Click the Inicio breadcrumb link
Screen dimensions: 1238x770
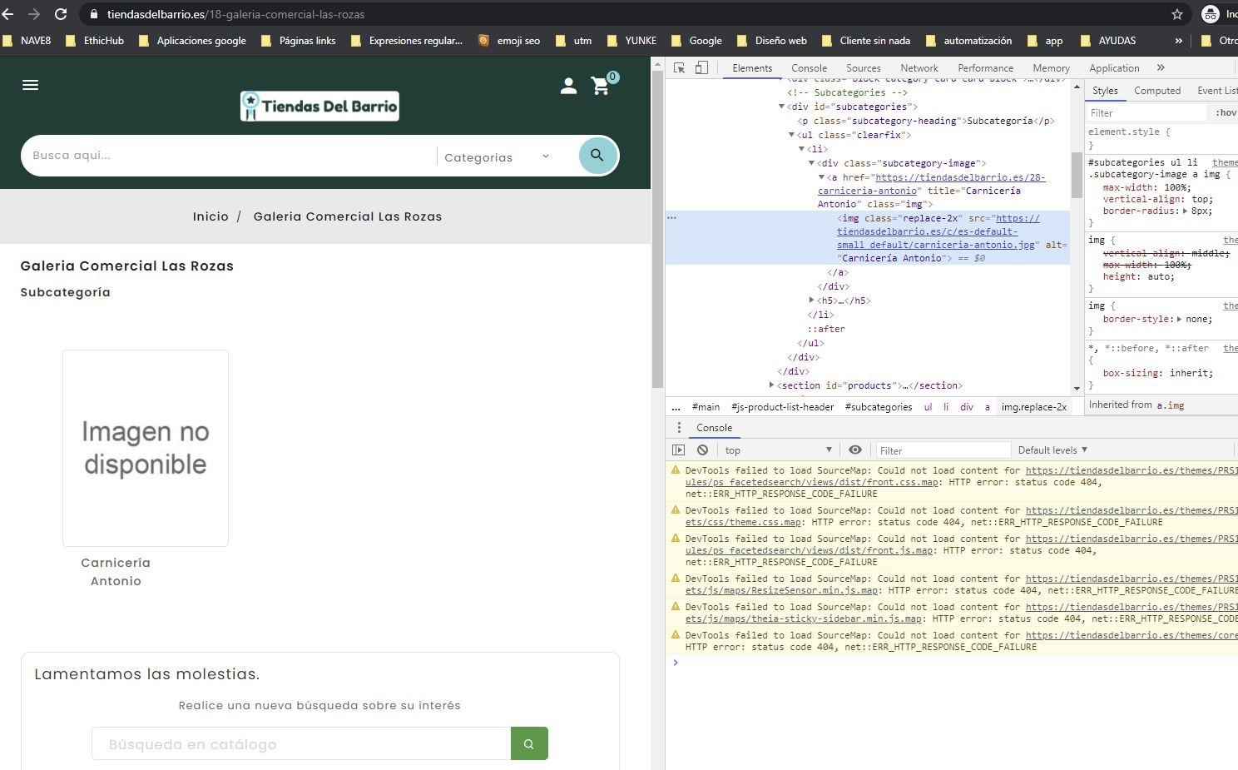(x=210, y=216)
